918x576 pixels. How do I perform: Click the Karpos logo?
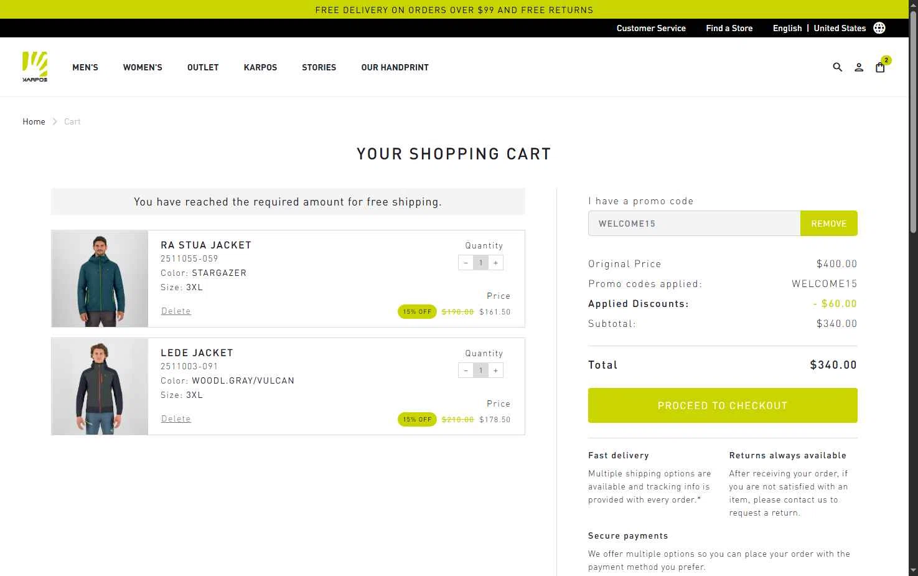(x=35, y=67)
